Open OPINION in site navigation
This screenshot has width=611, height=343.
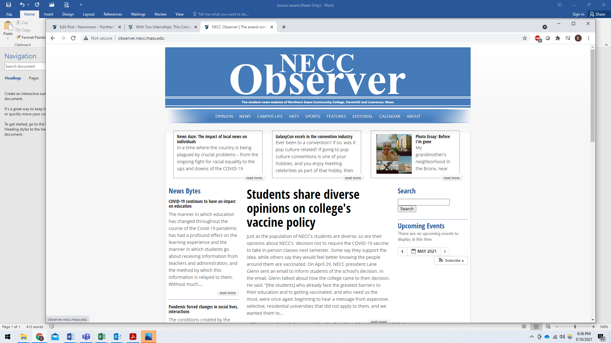pyautogui.click(x=224, y=117)
